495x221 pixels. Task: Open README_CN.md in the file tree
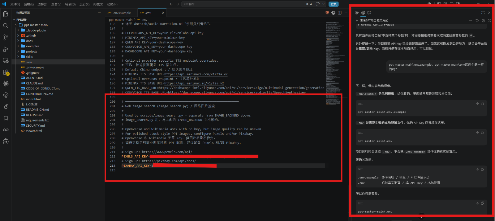[x=37, y=109]
